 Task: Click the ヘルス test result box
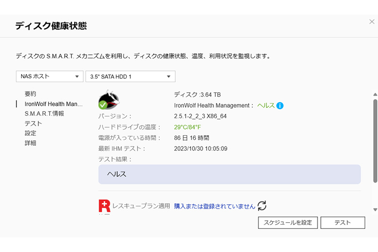point(229,174)
